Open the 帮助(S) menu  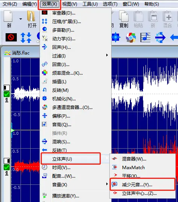click(x=152, y=4)
